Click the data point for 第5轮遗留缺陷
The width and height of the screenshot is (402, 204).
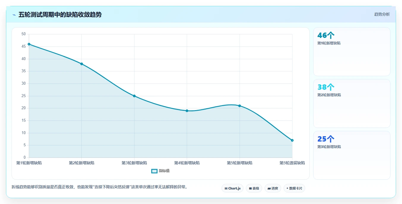tap(292, 140)
